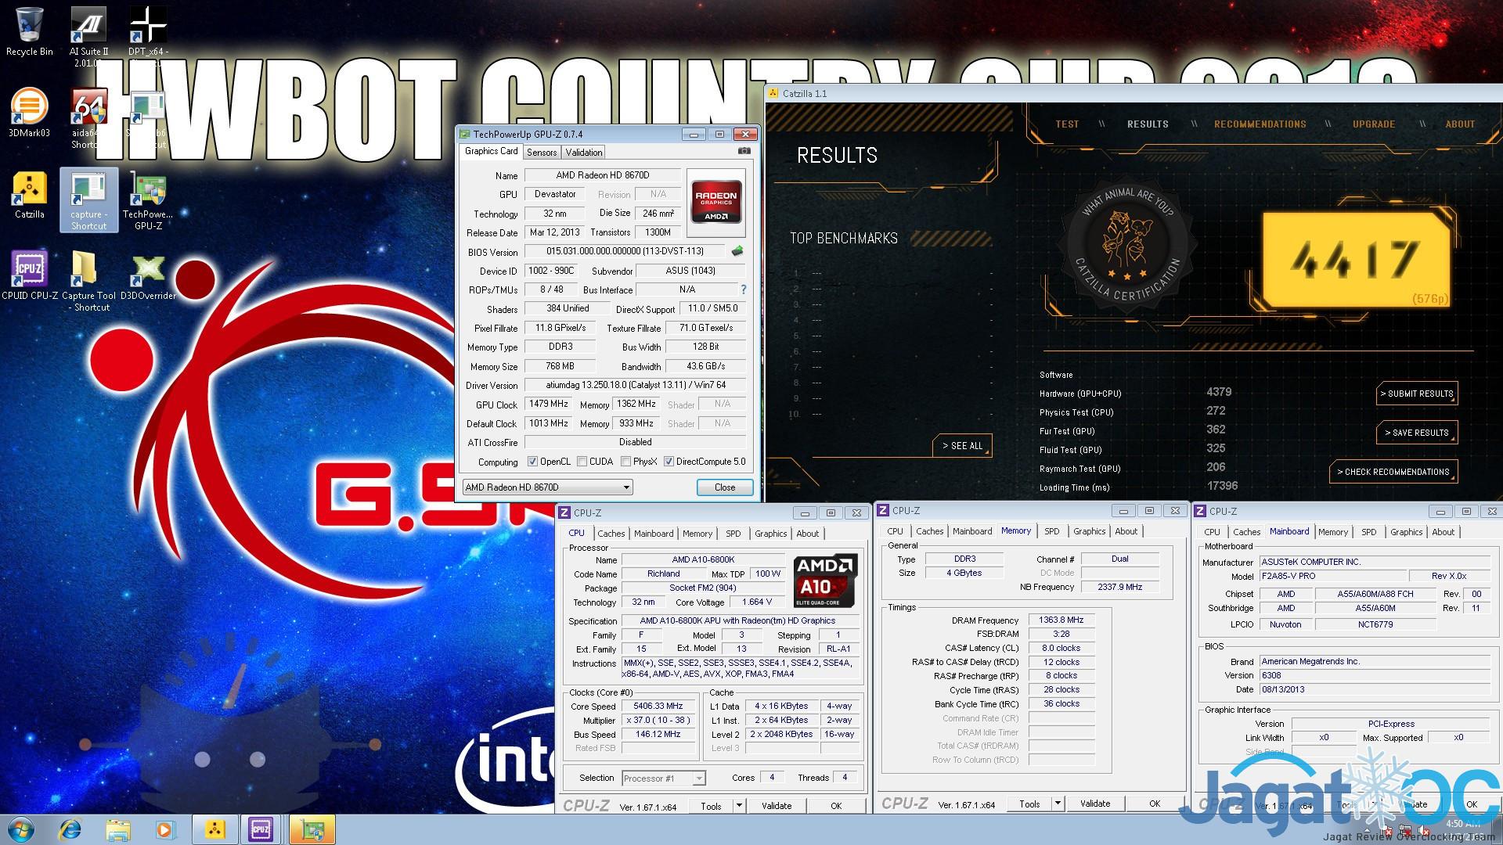
Task: Click the Submit Results button
Action: (1416, 394)
